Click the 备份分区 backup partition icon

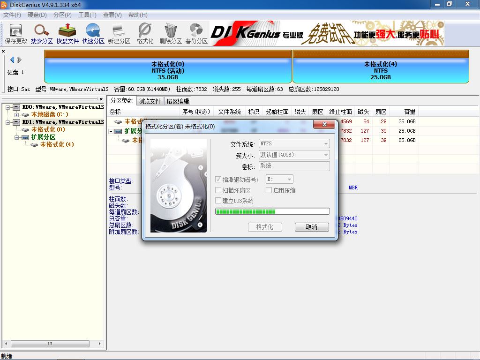click(x=196, y=34)
